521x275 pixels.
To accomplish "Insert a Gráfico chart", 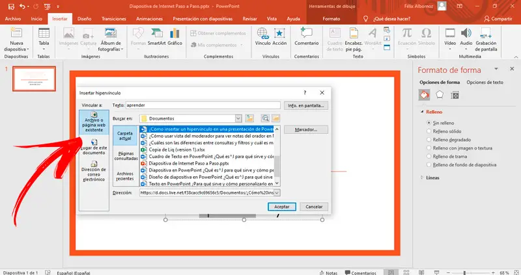I will (175, 36).
